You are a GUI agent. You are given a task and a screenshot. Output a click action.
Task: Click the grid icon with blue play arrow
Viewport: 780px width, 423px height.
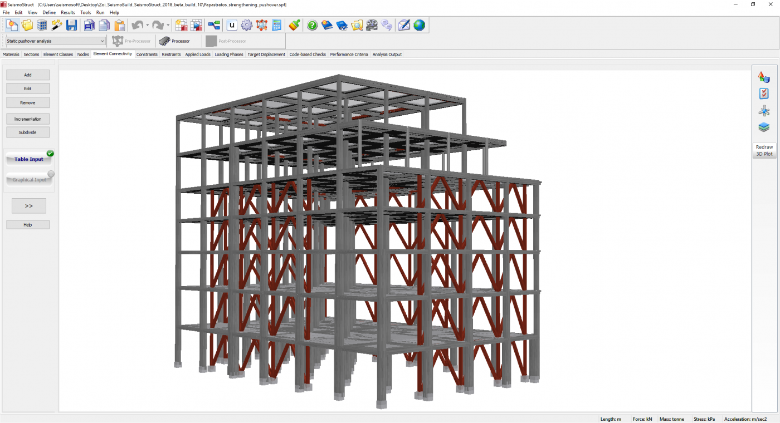(x=196, y=25)
